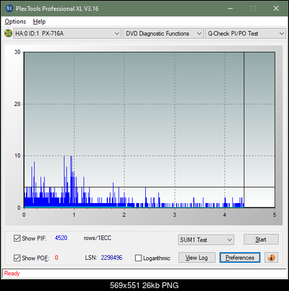The image size is (289, 291).
Task: Click the PIF value 4520
Action: 61,238
